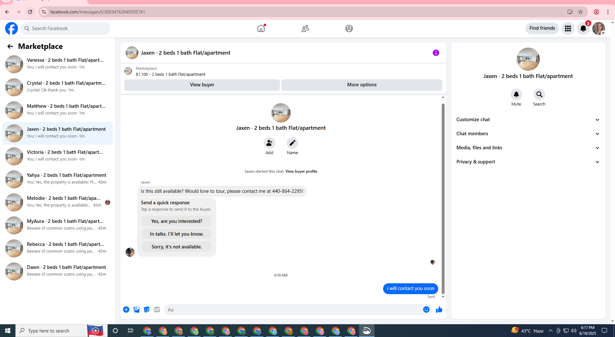Open the Yahya conversation
This screenshot has width=615, height=337.
[58, 179]
